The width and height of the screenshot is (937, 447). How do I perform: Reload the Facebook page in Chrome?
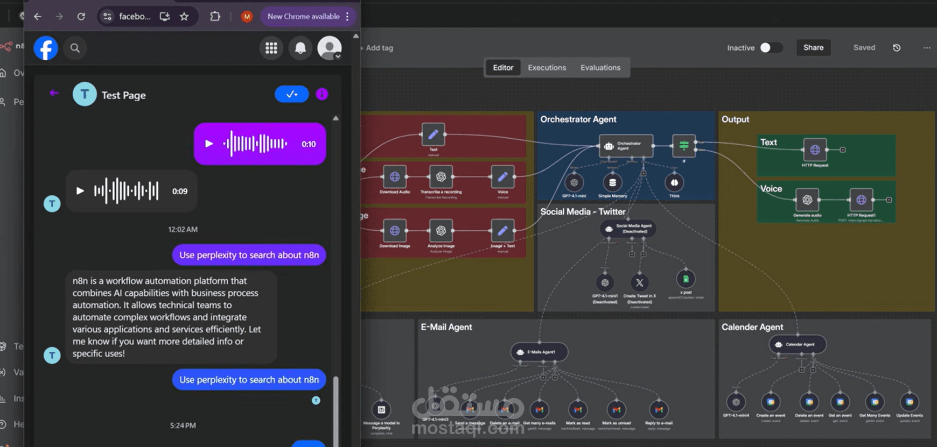81,17
